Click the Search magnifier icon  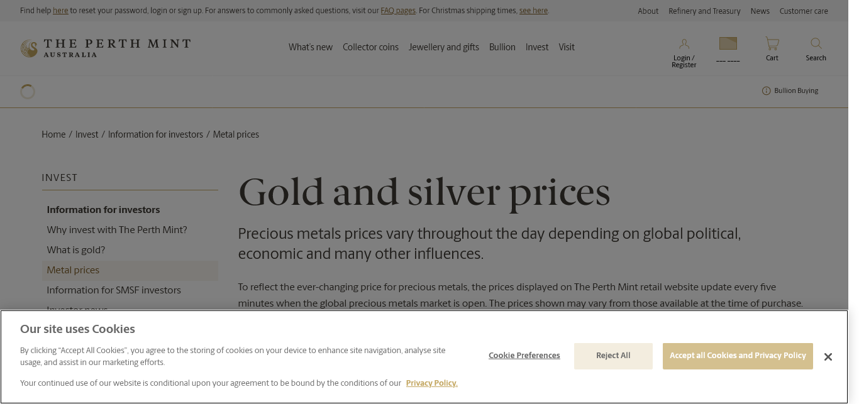[816, 43]
